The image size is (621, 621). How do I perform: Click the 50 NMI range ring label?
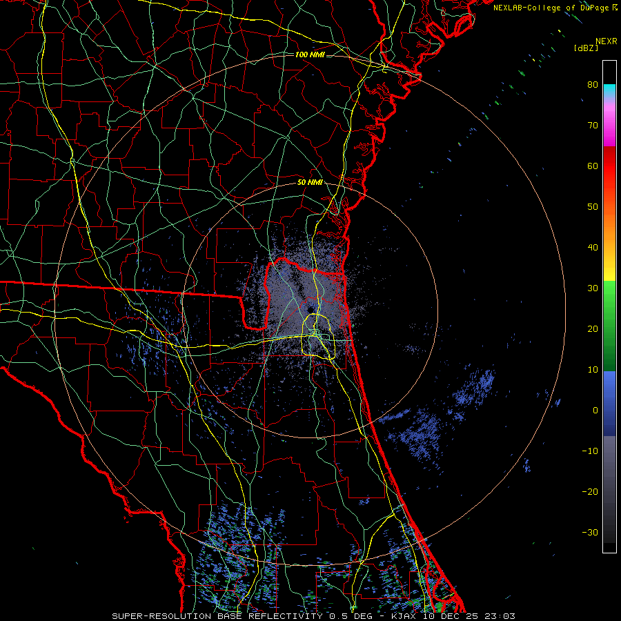pos(310,183)
